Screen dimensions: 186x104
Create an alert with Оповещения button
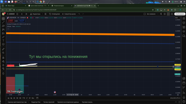pos(54,14)
